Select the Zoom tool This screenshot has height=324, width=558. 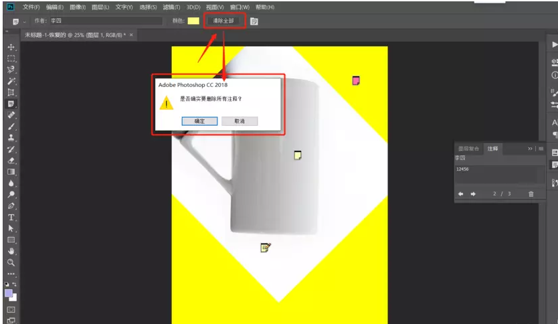(x=11, y=263)
